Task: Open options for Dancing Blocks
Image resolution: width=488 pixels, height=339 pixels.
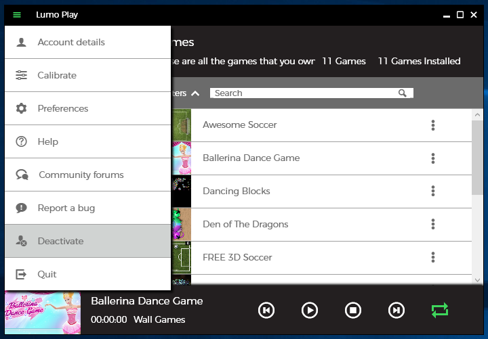Action: pyautogui.click(x=433, y=191)
